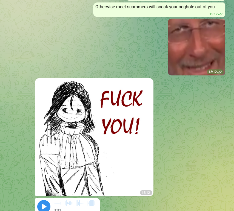This screenshot has width=234, height=211.
Task: Select the 'Otherwise meet scammers' message text
Action: click(155, 7)
